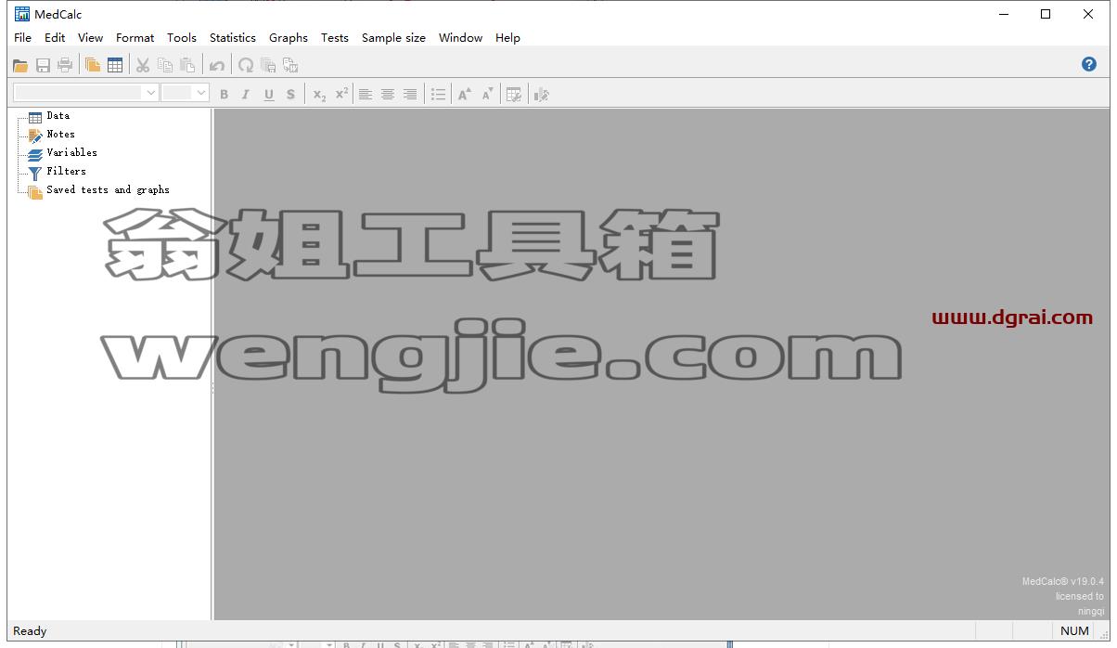
Task: Click the orange Contents window icon in toolbar
Action: click(93, 65)
